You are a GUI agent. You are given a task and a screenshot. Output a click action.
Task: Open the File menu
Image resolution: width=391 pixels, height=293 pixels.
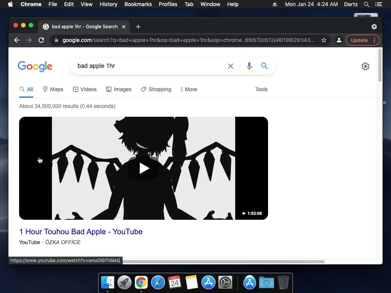tap(53, 4)
